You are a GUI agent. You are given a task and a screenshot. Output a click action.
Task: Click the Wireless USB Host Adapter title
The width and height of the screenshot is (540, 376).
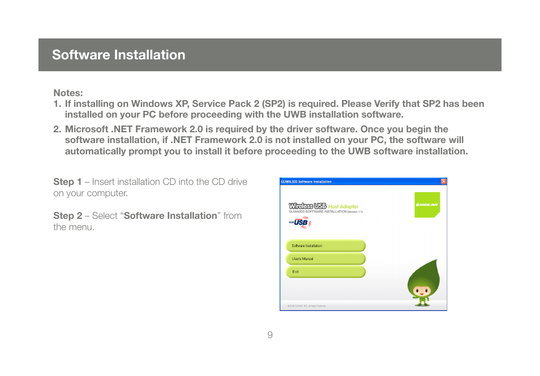coord(323,206)
